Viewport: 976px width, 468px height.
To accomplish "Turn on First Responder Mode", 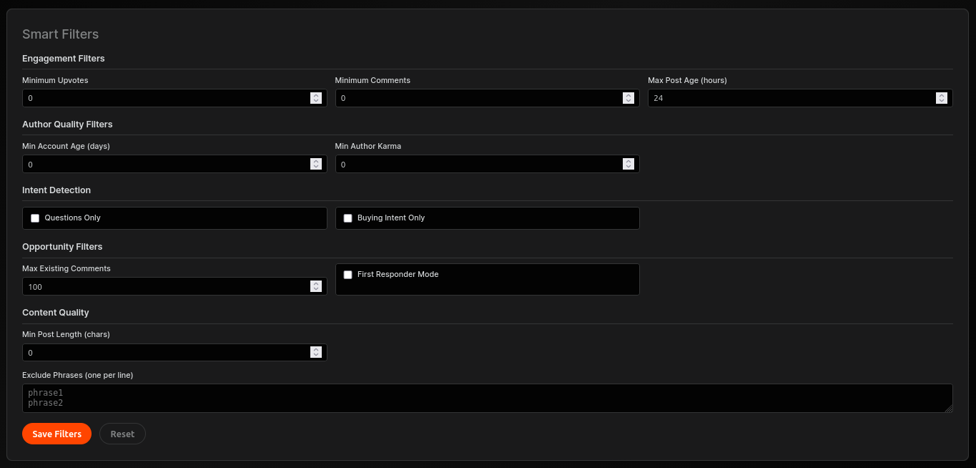I will [x=348, y=275].
